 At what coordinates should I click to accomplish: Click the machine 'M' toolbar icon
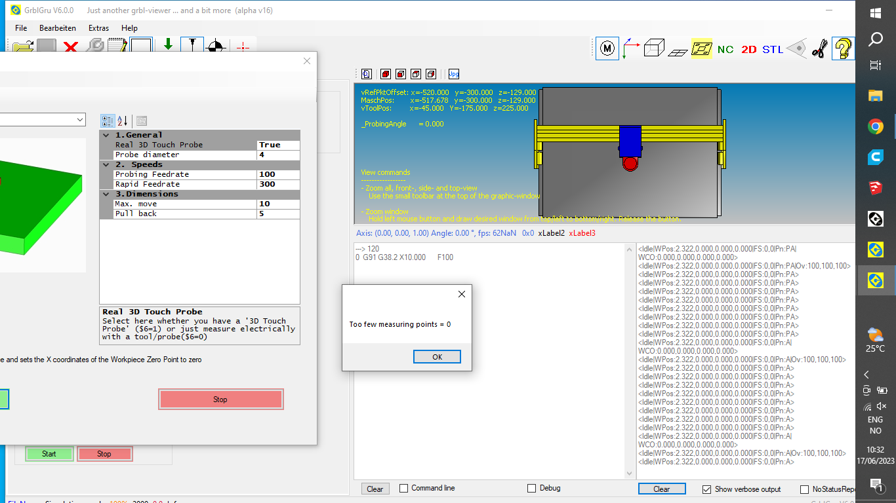607,49
